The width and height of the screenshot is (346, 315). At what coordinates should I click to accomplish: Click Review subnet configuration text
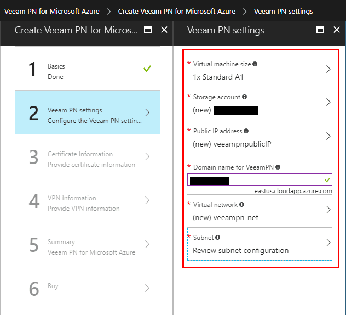(x=240, y=250)
